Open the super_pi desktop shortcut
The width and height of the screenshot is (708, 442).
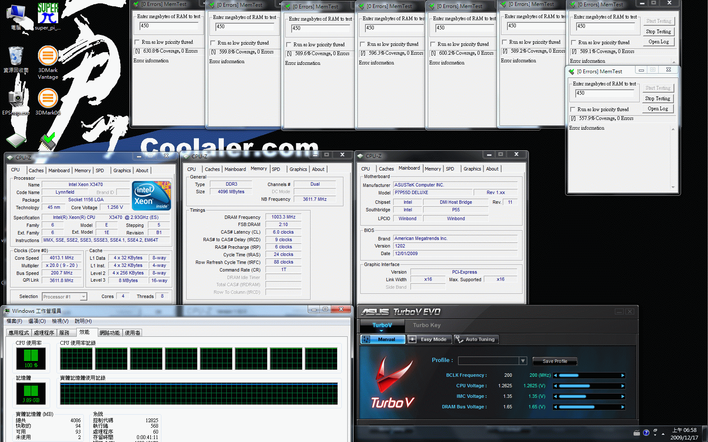pyautogui.click(x=48, y=16)
